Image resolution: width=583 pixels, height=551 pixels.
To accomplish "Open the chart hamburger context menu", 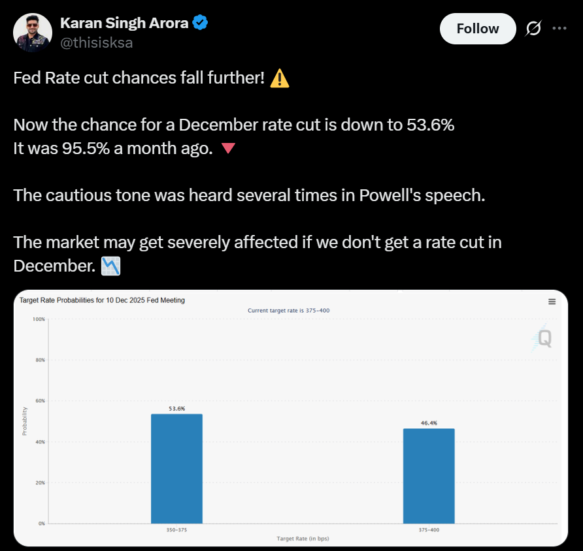I will coord(552,302).
